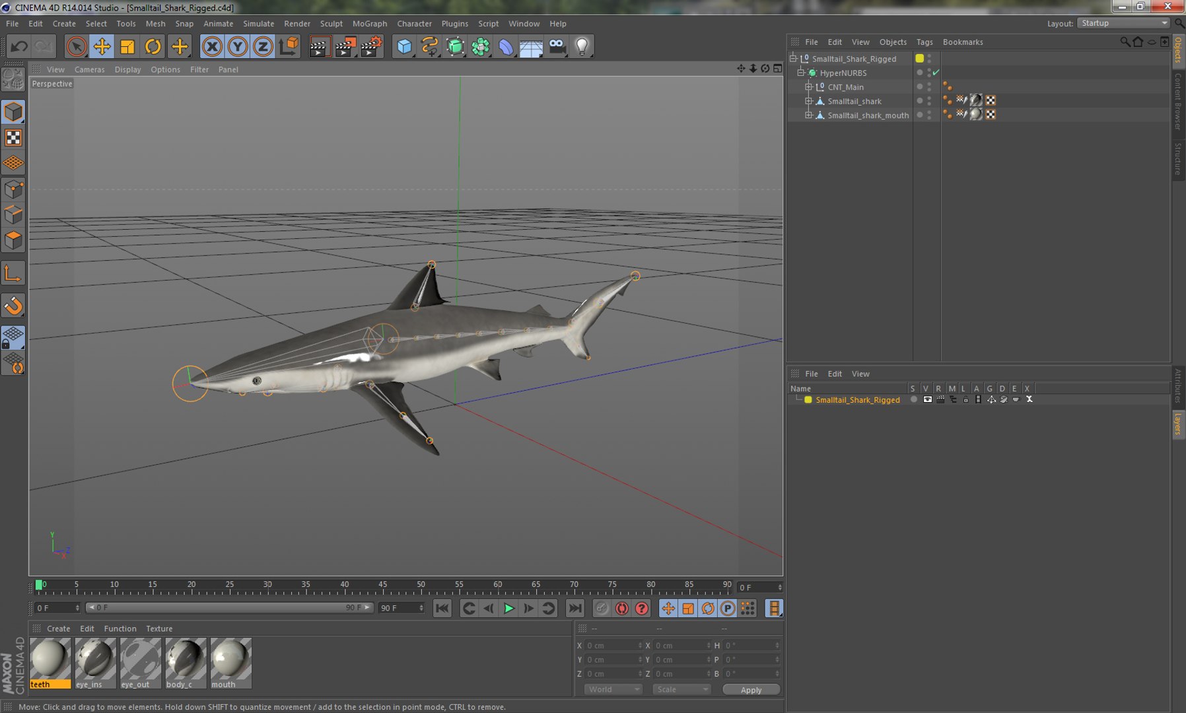The width and height of the screenshot is (1186, 713).
Task: Expand the CNT_Main tree node
Action: pos(808,86)
